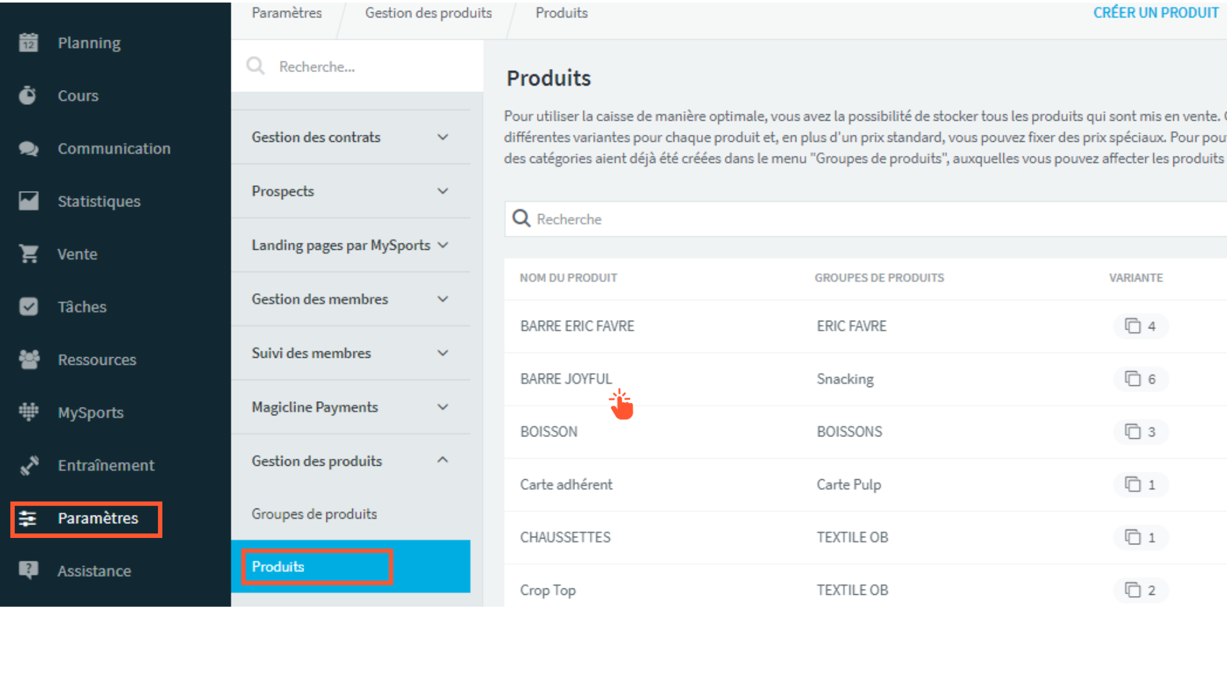1227x690 pixels.
Task: Go to Communication menu entry
Action: pos(114,148)
